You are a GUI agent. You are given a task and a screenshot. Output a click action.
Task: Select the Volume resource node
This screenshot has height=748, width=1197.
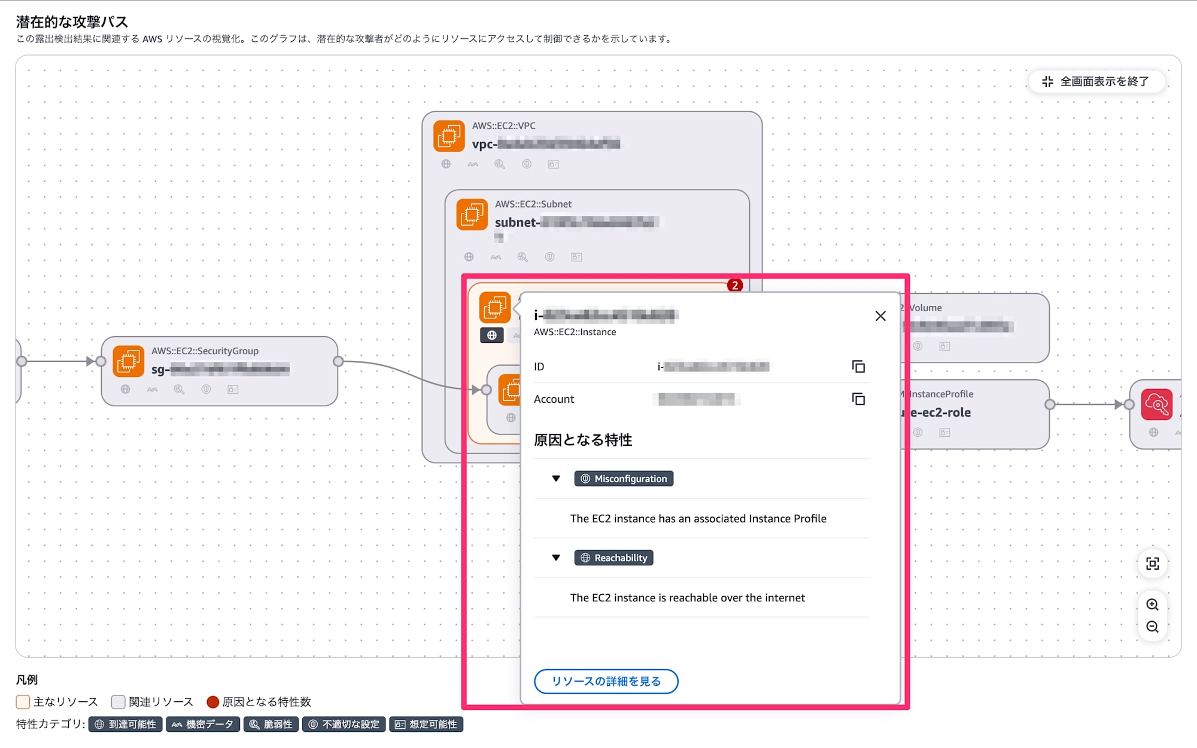[976, 327]
